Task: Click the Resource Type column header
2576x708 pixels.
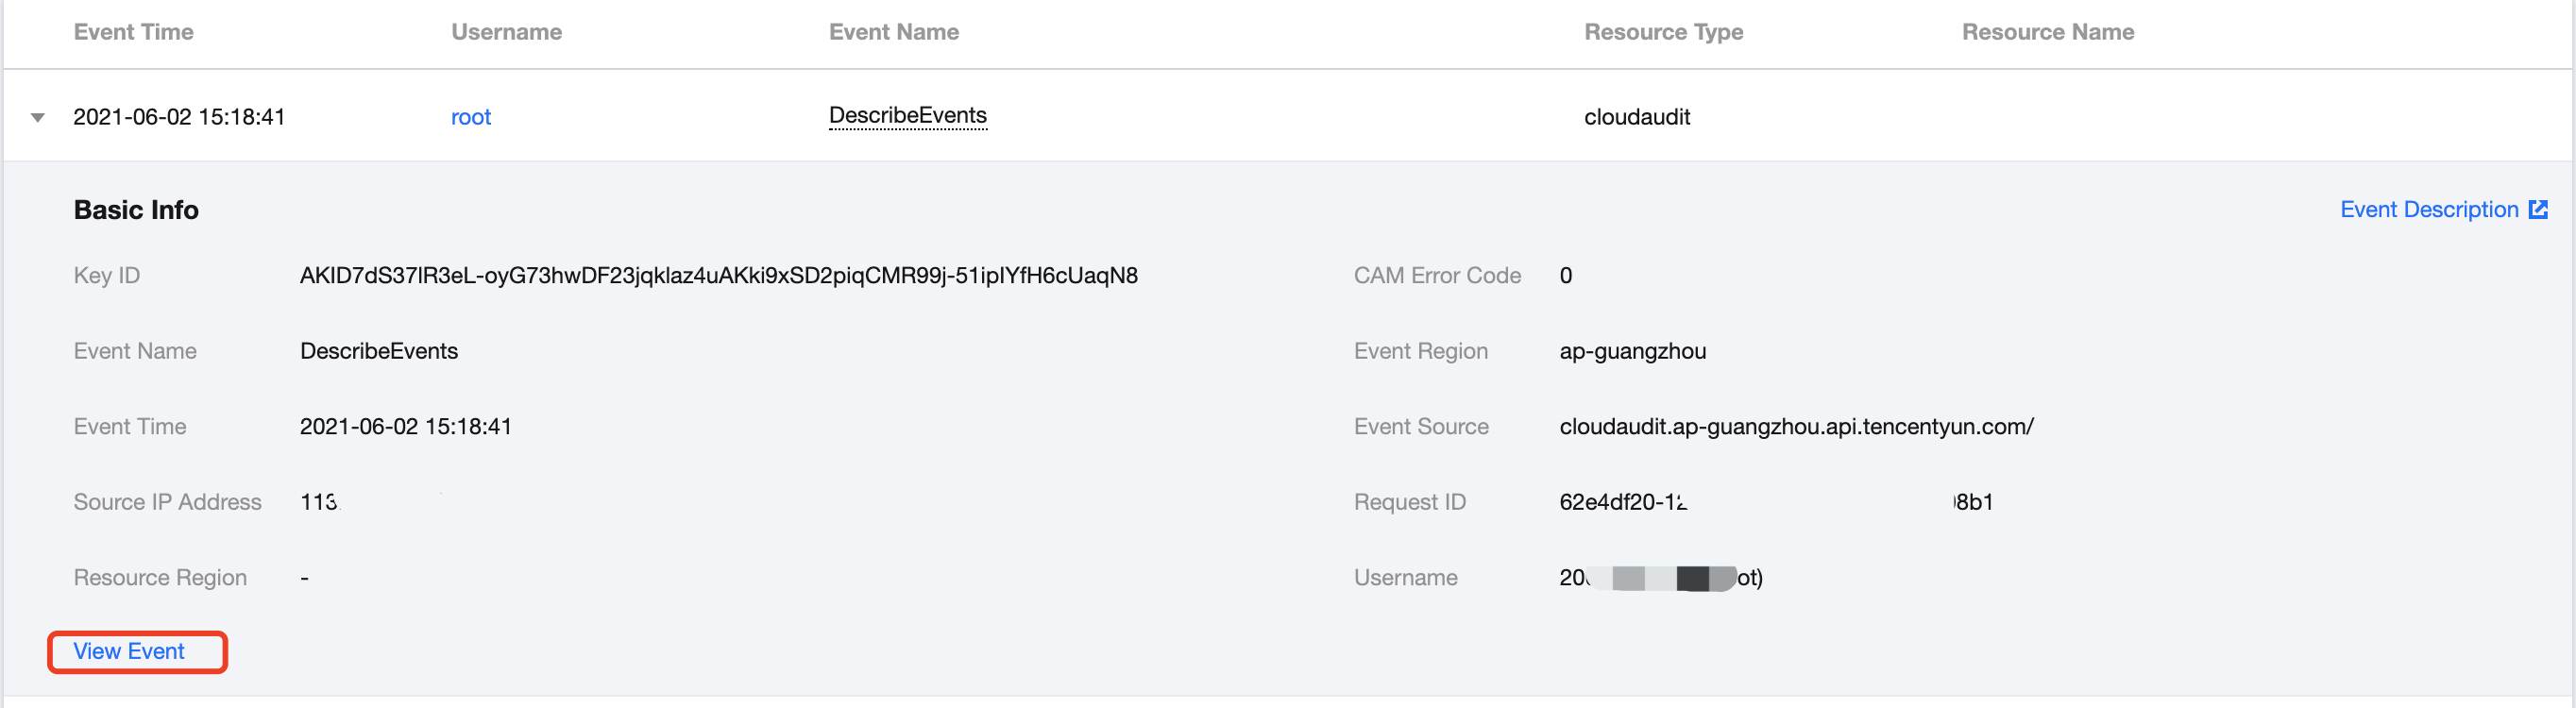Action: [1663, 32]
